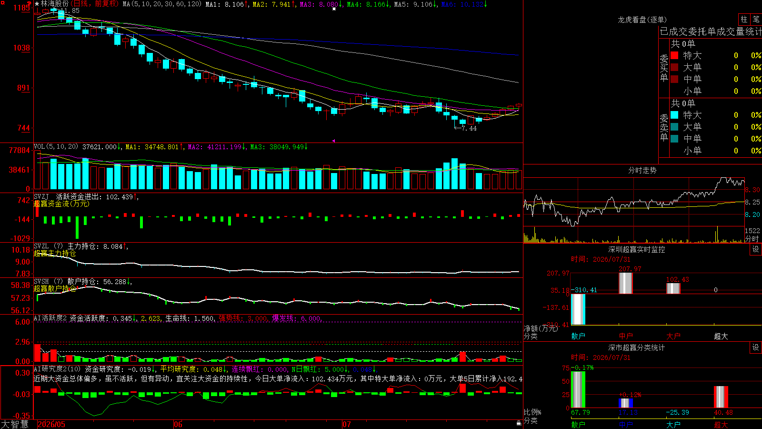Click the 超赢散户持仓 legend label
Image resolution: width=762 pixels, height=429 pixels.
(55, 288)
